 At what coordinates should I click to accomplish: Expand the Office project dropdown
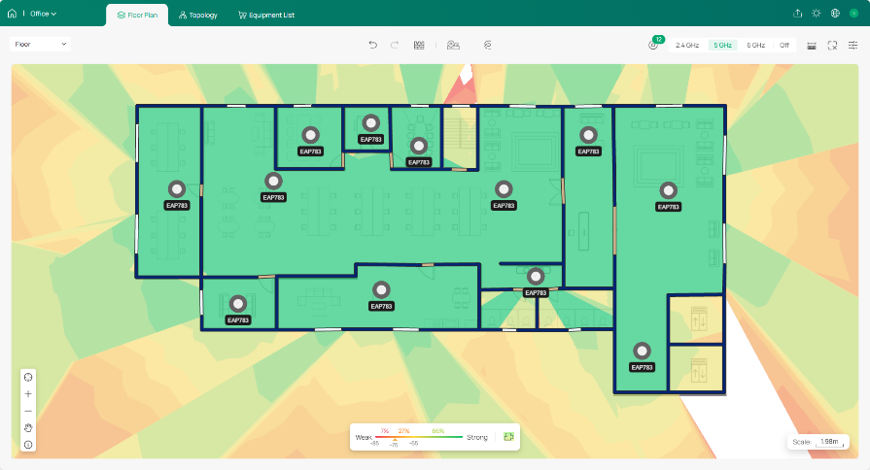click(x=43, y=14)
